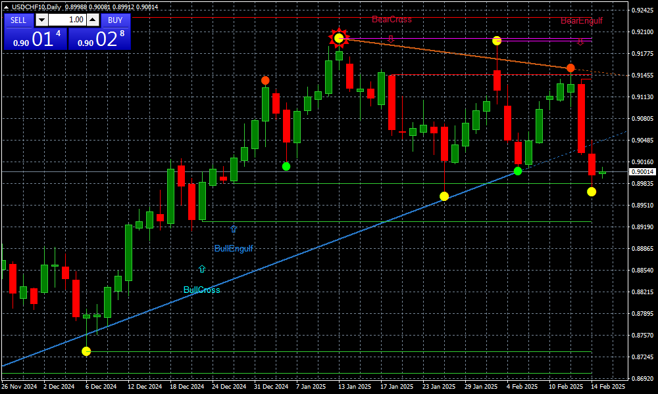Click the BullEngulf up-arrow icon
This screenshot has width=658, height=394.
point(233,229)
